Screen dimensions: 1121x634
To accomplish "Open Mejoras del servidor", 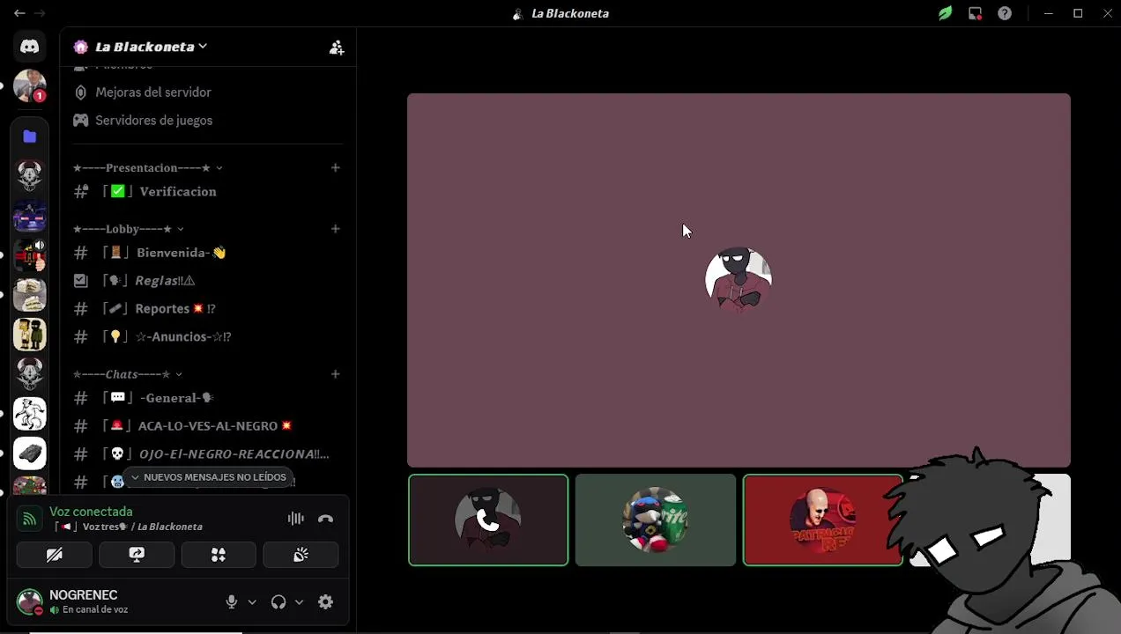I will (x=207, y=92).
